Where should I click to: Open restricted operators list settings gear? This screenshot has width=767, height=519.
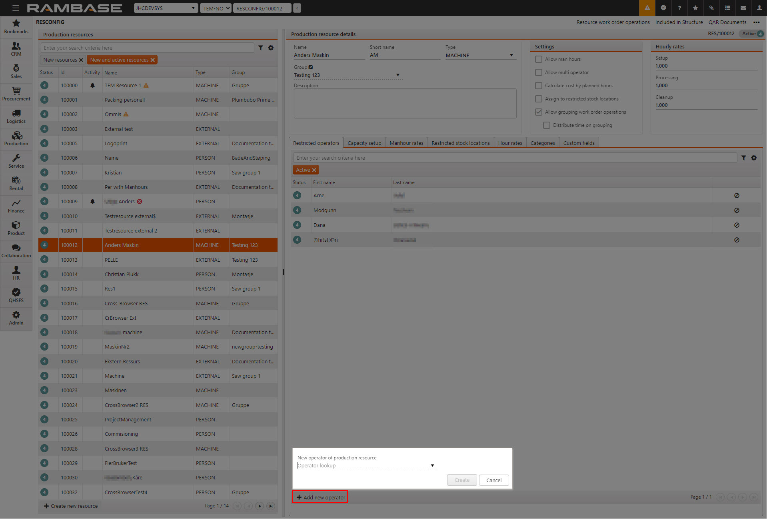point(754,158)
